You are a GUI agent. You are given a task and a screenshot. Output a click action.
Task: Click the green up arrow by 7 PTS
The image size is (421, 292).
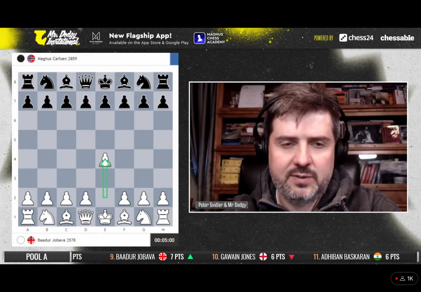pos(190,257)
